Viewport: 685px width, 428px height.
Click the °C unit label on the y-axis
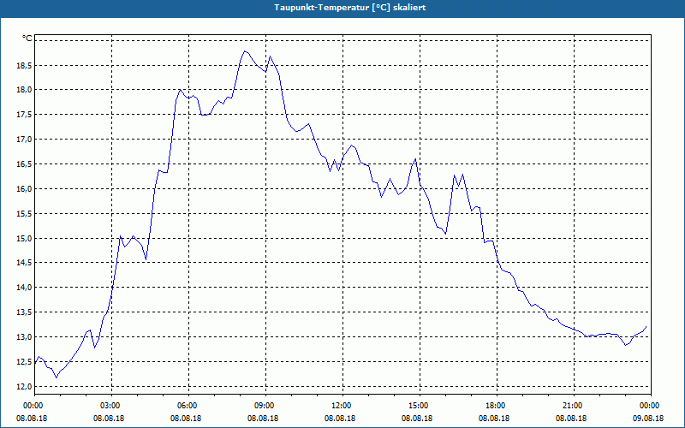(x=27, y=39)
